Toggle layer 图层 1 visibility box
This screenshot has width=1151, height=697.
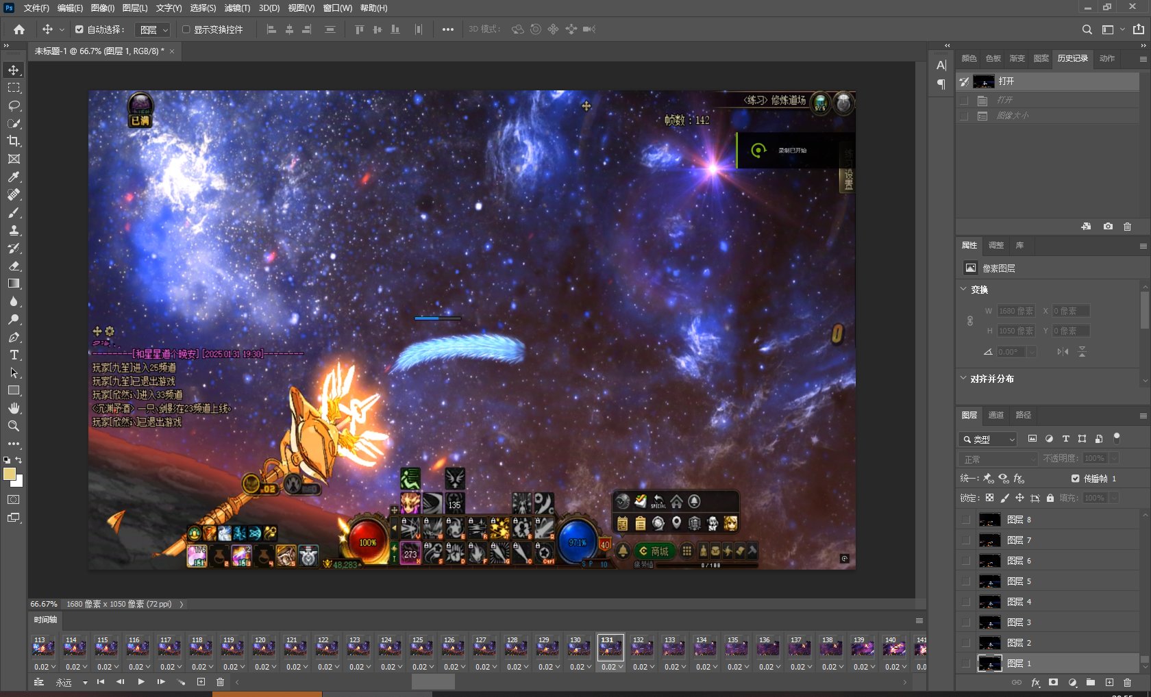pos(966,663)
